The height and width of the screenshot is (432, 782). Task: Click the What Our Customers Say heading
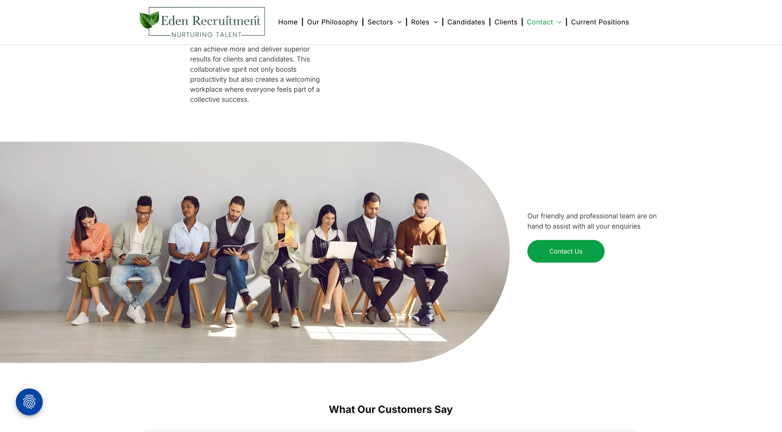click(391, 409)
